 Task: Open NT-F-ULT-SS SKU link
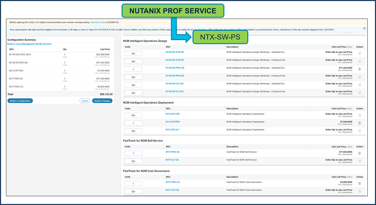[x=172, y=160]
